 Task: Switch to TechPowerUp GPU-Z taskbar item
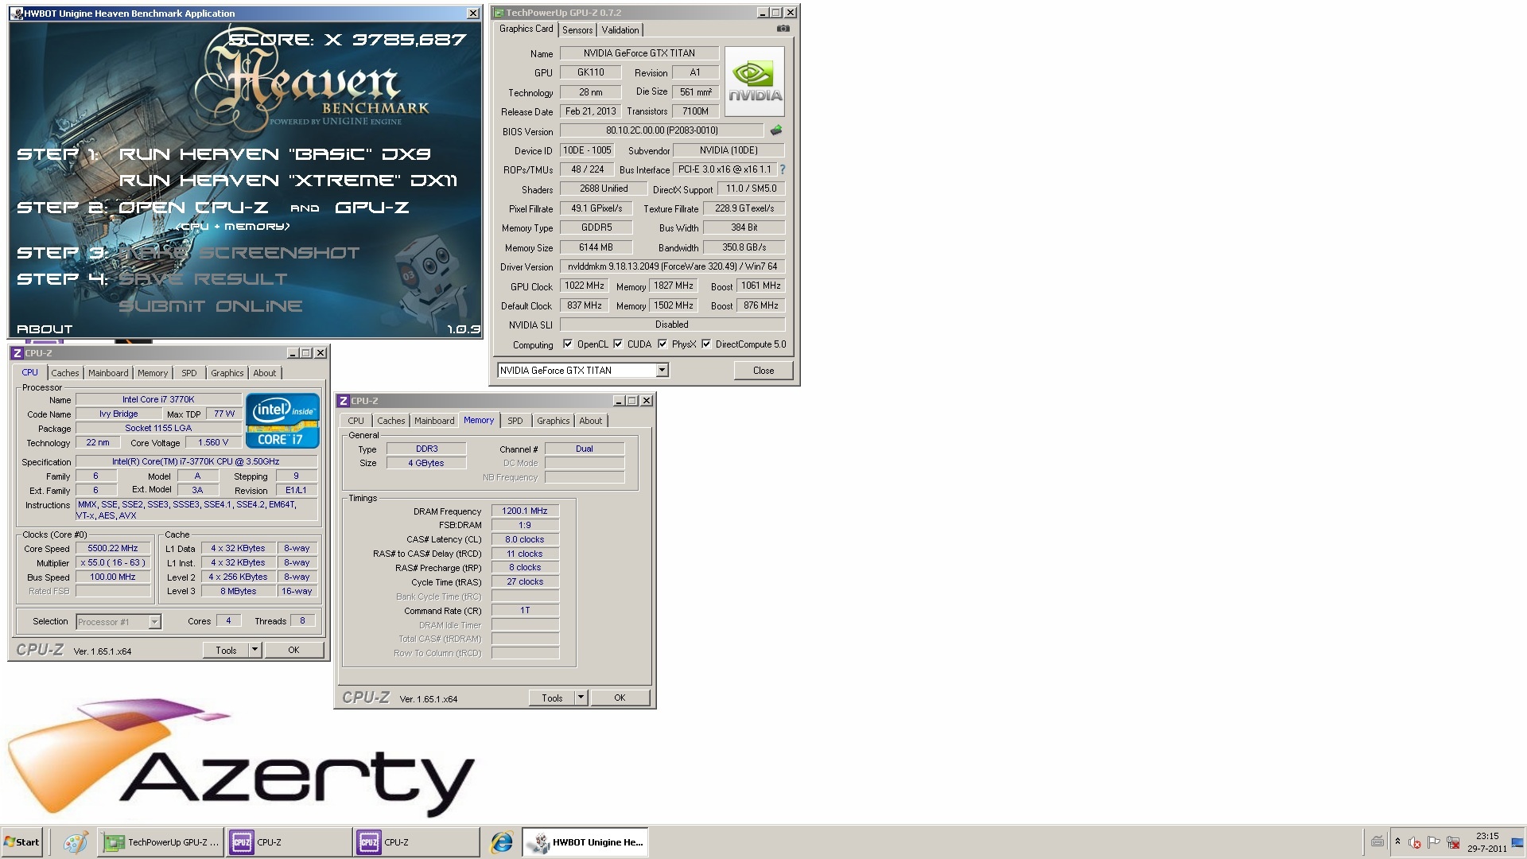pos(161,842)
